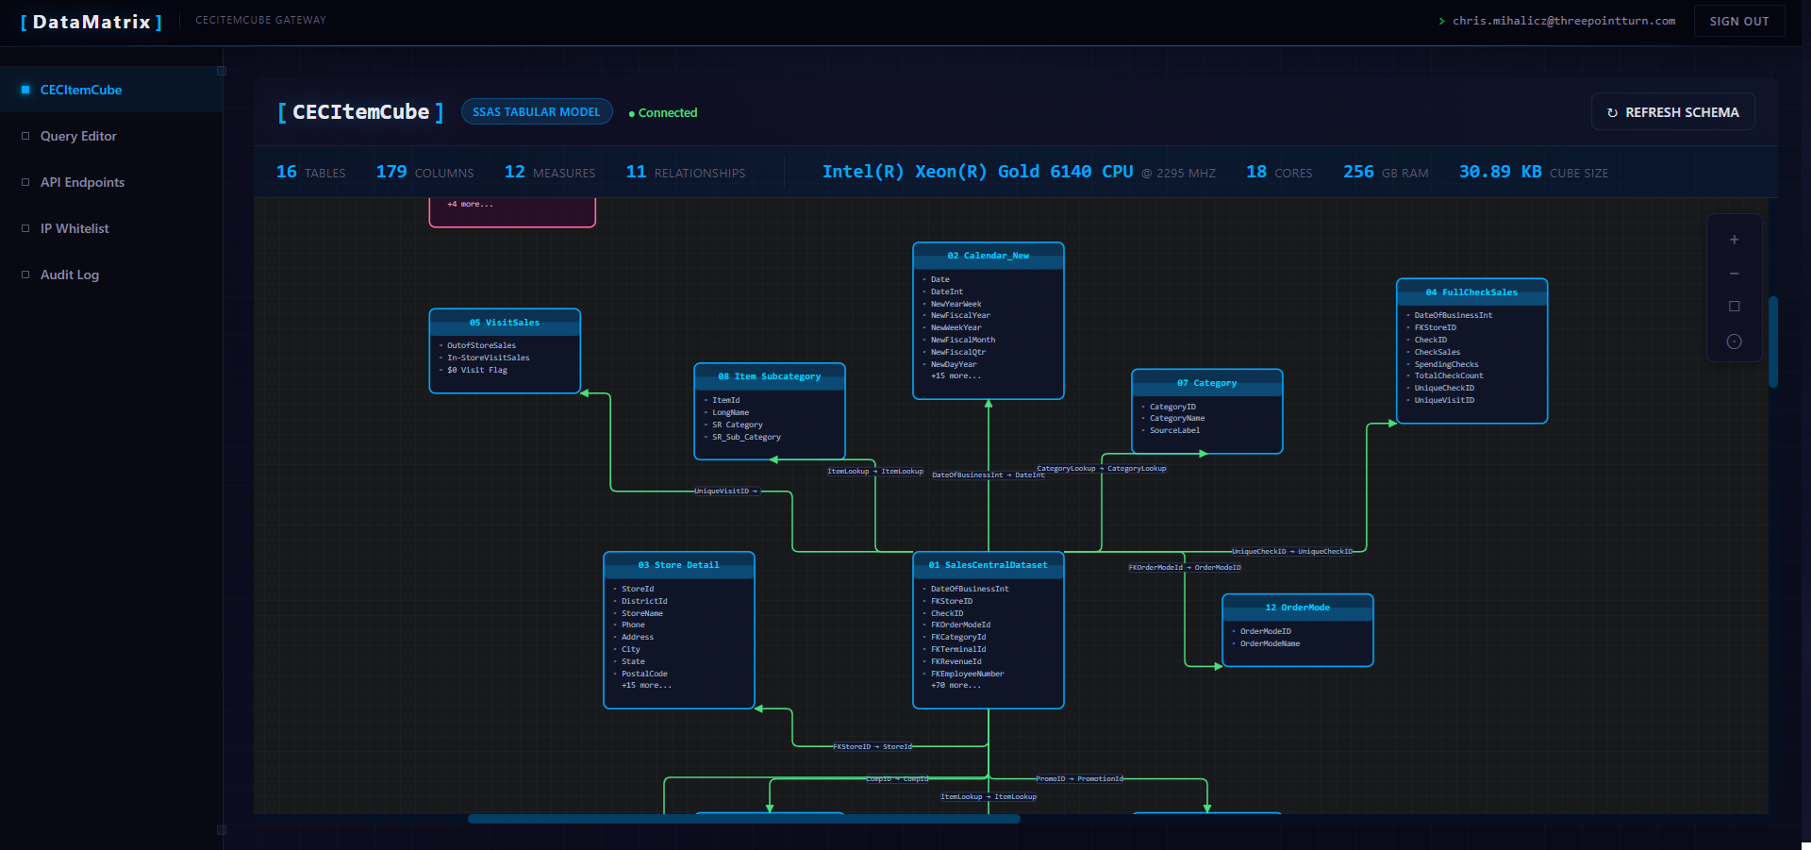Expand '+4 more...' in the pink table
Image resolution: width=1811 pixels, height=850 pixels.
[x=469, y=204]
